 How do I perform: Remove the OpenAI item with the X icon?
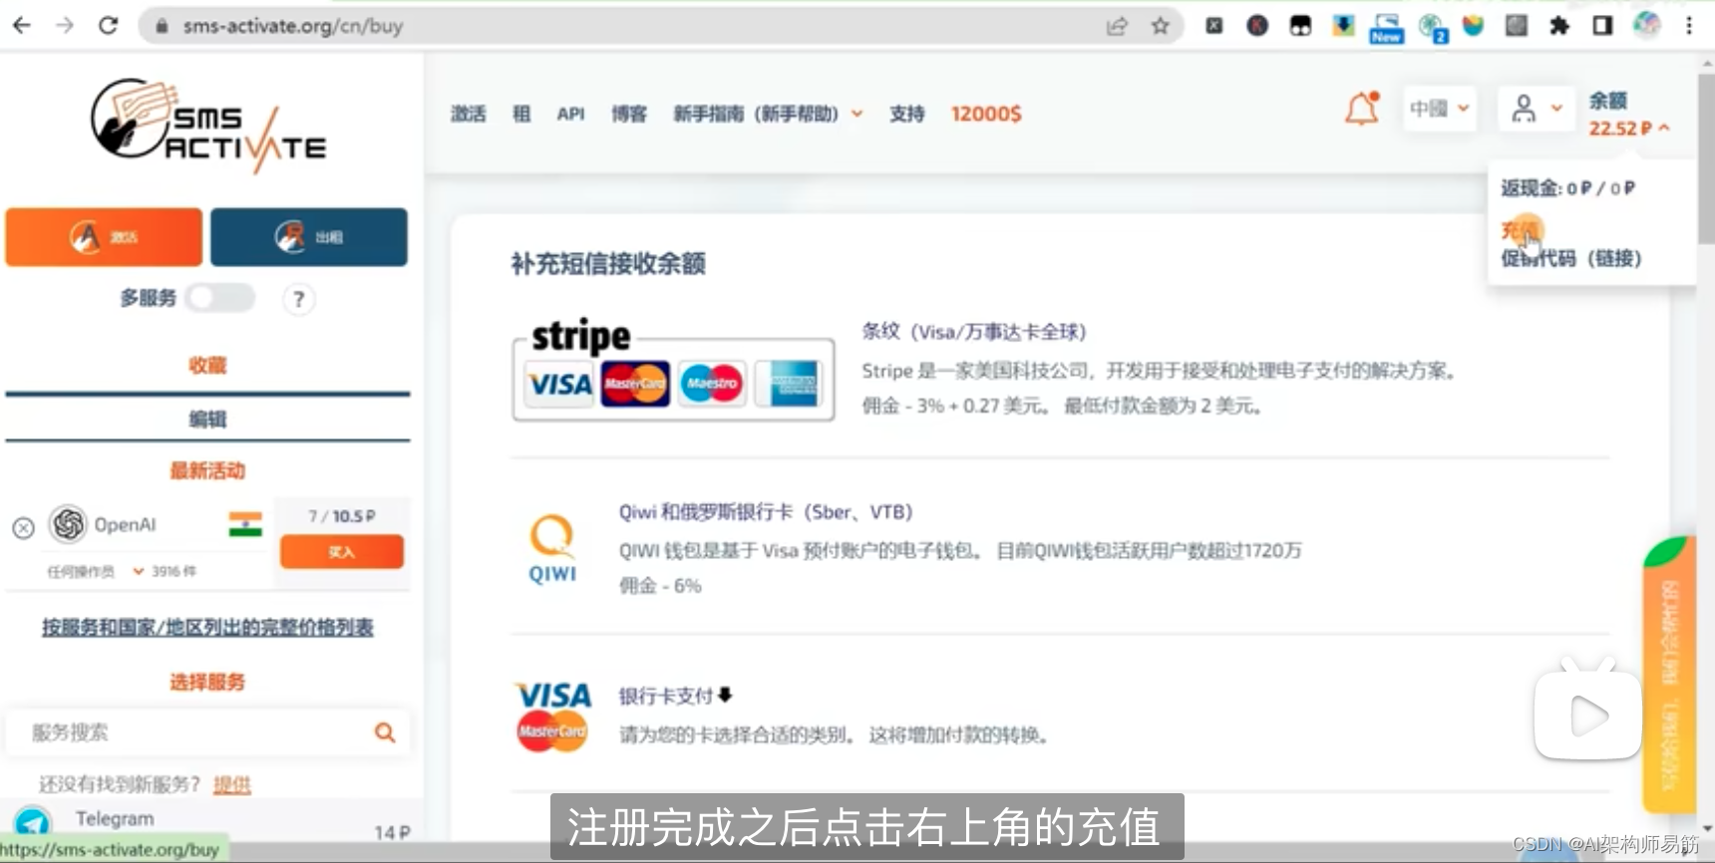click(x=23, y=527)
